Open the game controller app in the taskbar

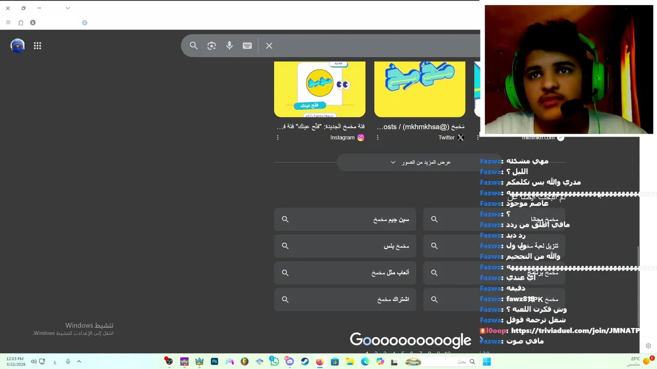[229, 362]
